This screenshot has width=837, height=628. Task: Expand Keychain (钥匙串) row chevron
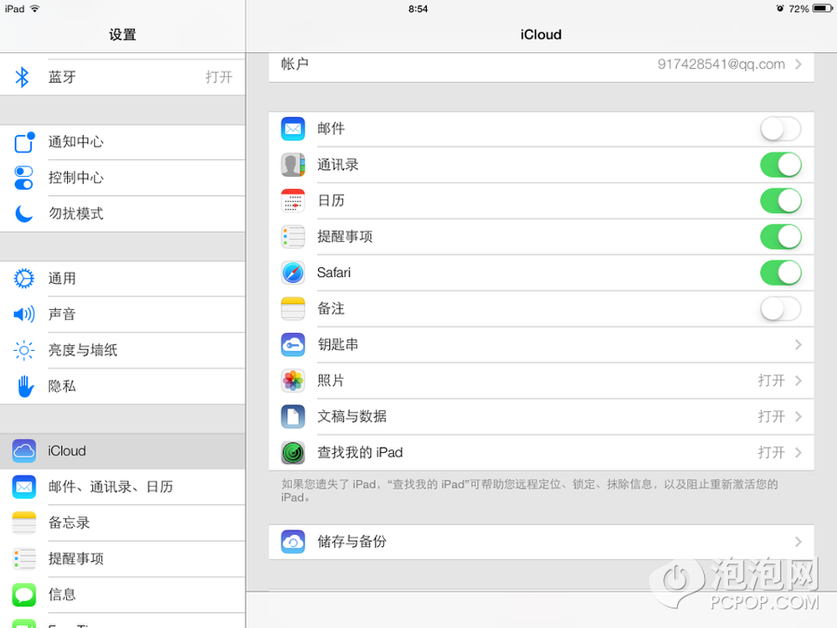point(798,344)
